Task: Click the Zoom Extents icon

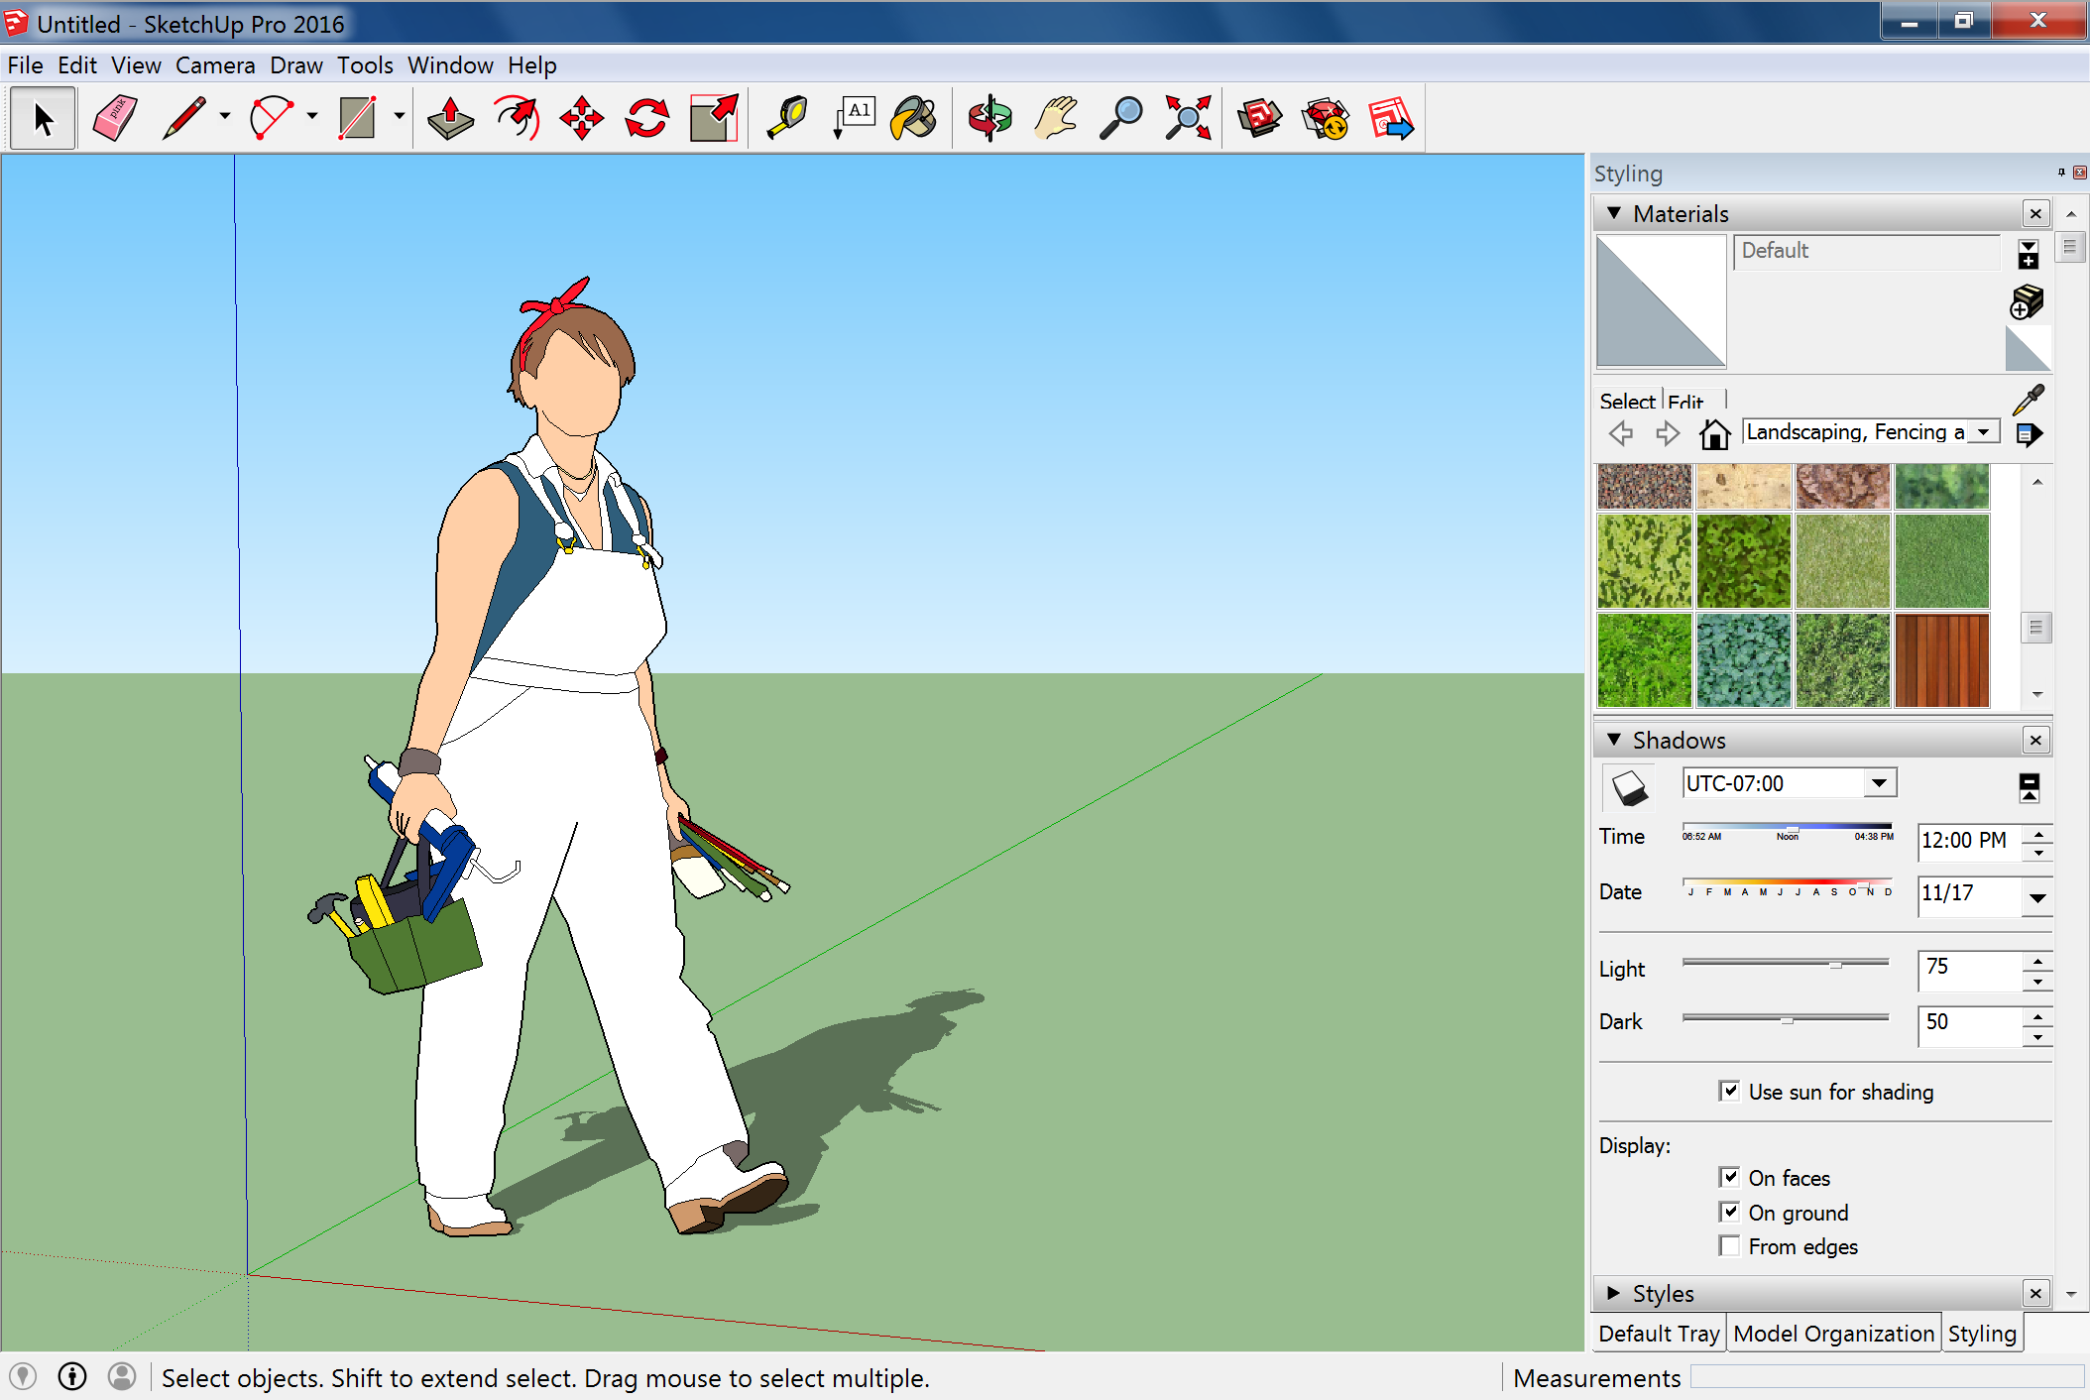Action: [1187, 119]
